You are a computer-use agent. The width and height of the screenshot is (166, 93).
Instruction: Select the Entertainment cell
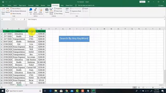pos(19,49)
